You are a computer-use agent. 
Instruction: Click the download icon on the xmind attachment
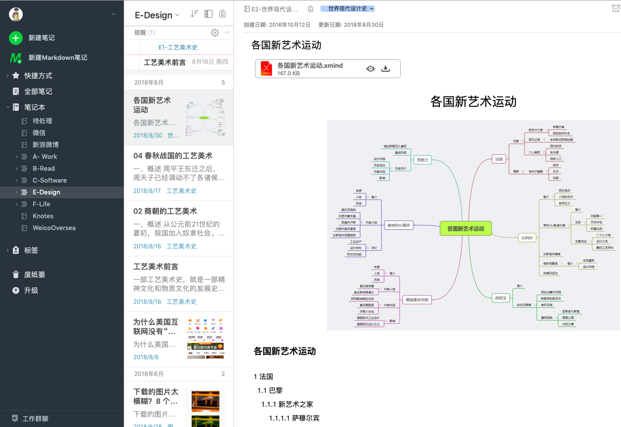(x=386, y=69)
